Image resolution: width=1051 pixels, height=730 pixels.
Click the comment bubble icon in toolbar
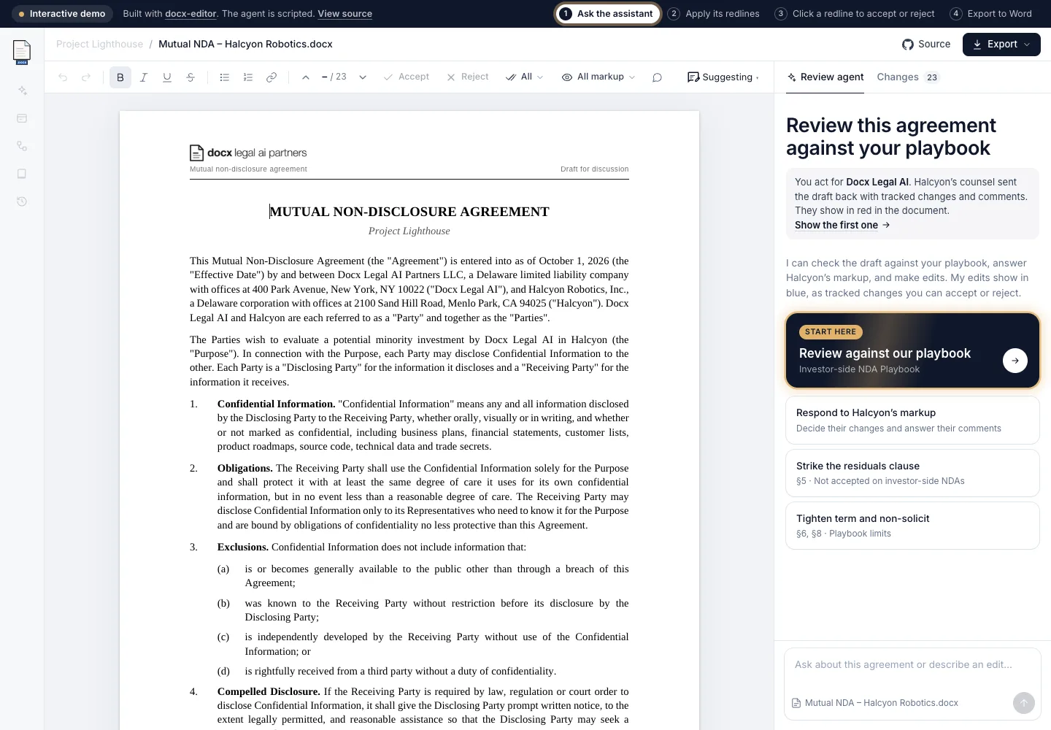click(657, 77)
